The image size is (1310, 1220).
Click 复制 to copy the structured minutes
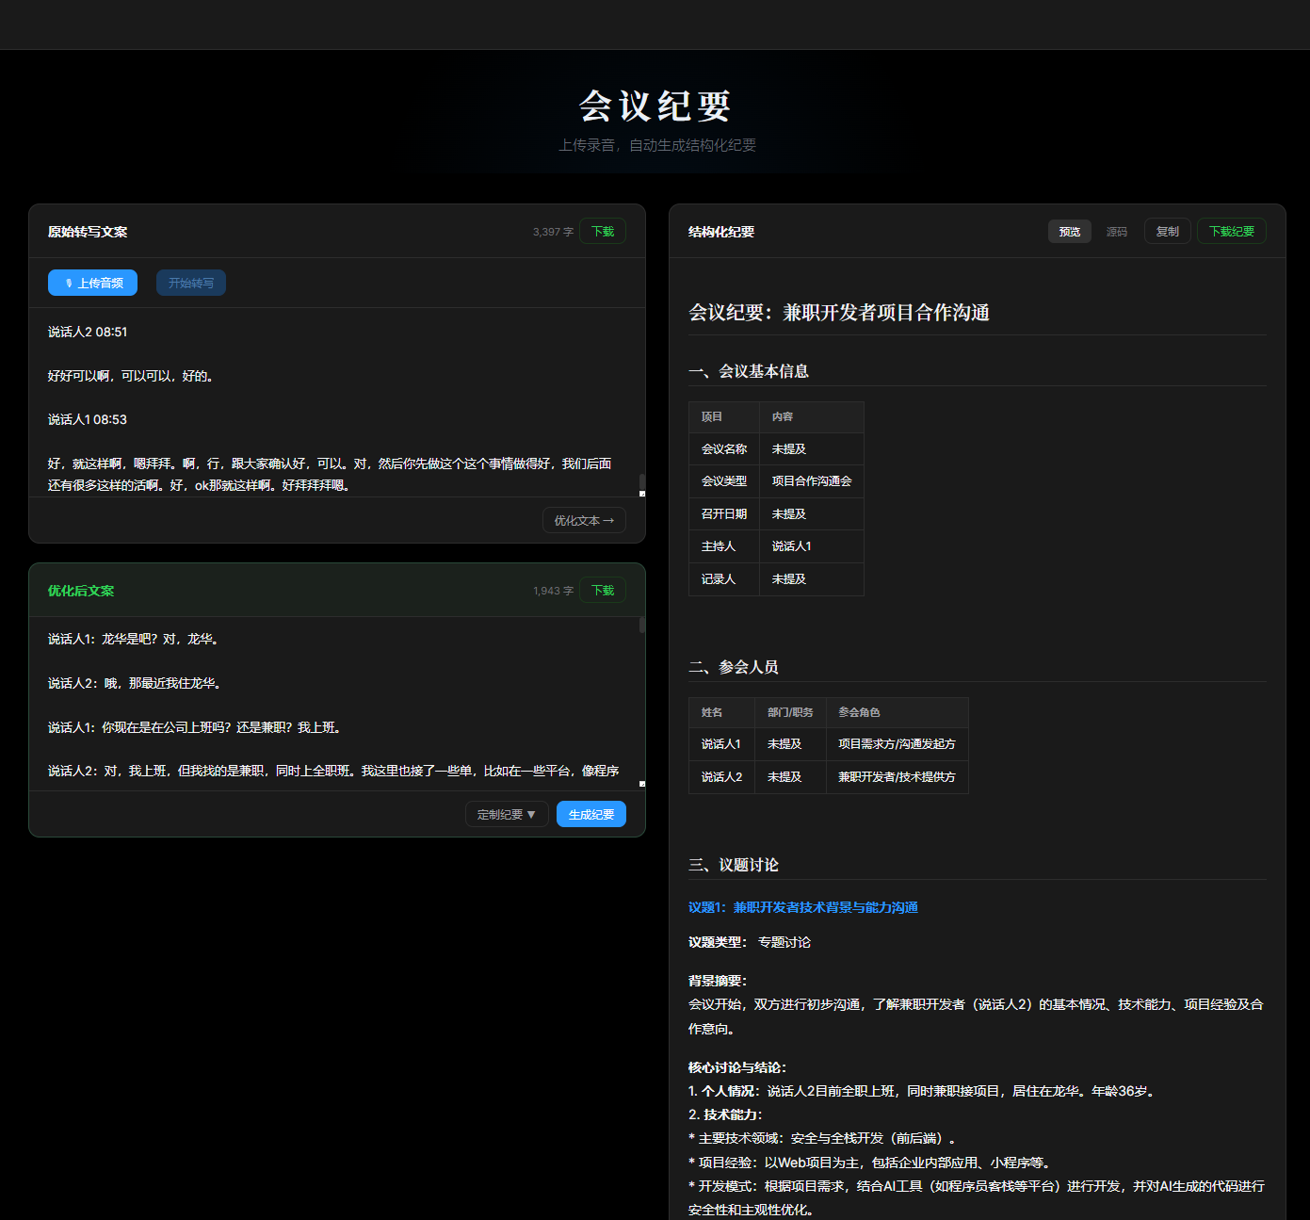pos(1167,231)
